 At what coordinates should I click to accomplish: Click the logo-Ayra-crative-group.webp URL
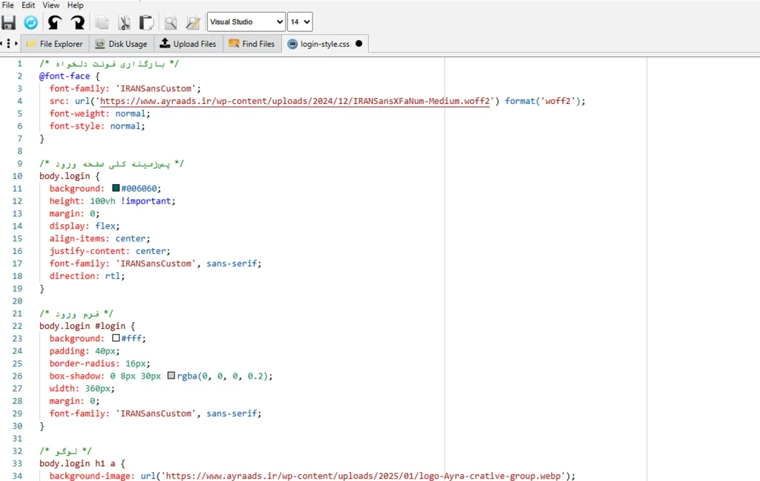coord(363,476)
